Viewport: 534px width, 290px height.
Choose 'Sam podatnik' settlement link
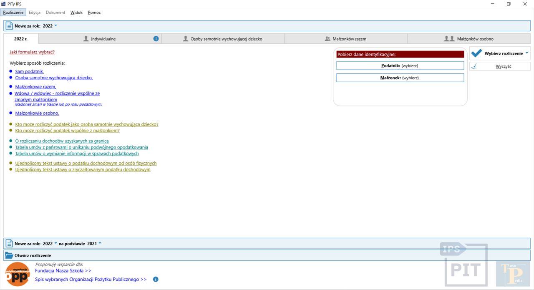point(29,71)
